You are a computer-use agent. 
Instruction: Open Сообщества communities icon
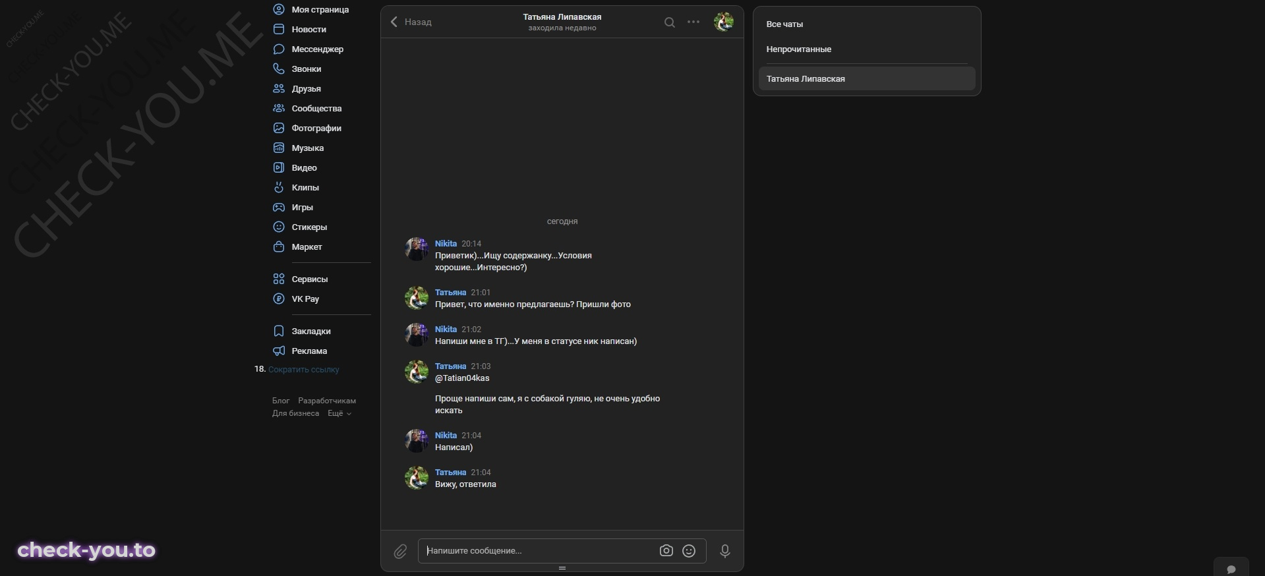coord(279,108)
